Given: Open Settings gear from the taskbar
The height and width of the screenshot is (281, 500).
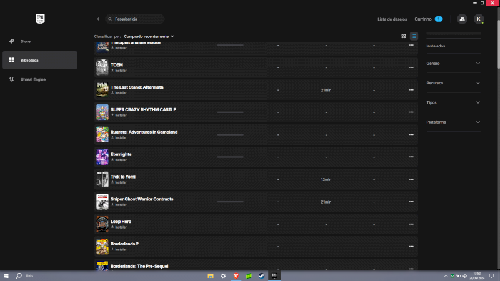Looking at the screenshot, I should pos(223,276).
